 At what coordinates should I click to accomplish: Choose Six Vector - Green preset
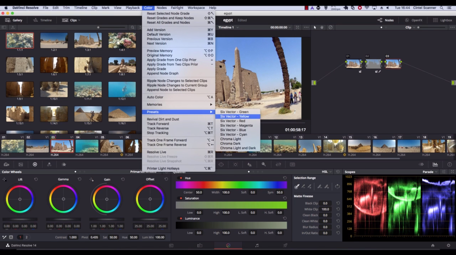238,112
